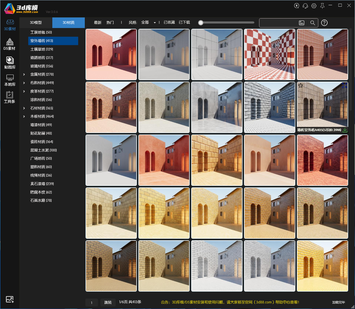Favorite 墙砖室外砖A405 with the star icon
This screenshot has width=355, height=309.
click(301, 85)
